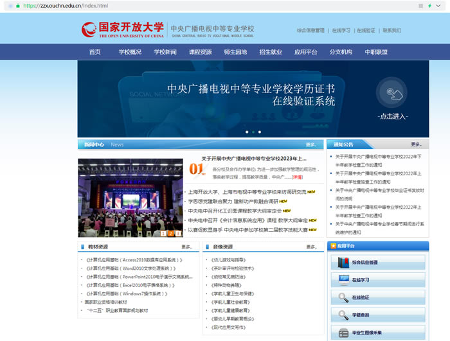Screen dimensions: 450x341
Task: Click 更多 in 音像资源 section
Action: pos(311,247)
